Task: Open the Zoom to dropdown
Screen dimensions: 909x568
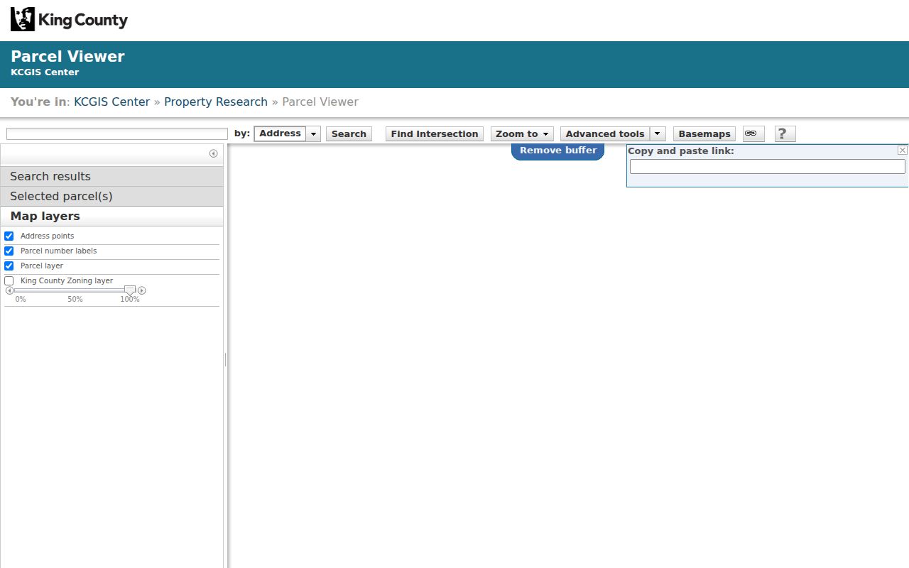Action: (522, 133)
